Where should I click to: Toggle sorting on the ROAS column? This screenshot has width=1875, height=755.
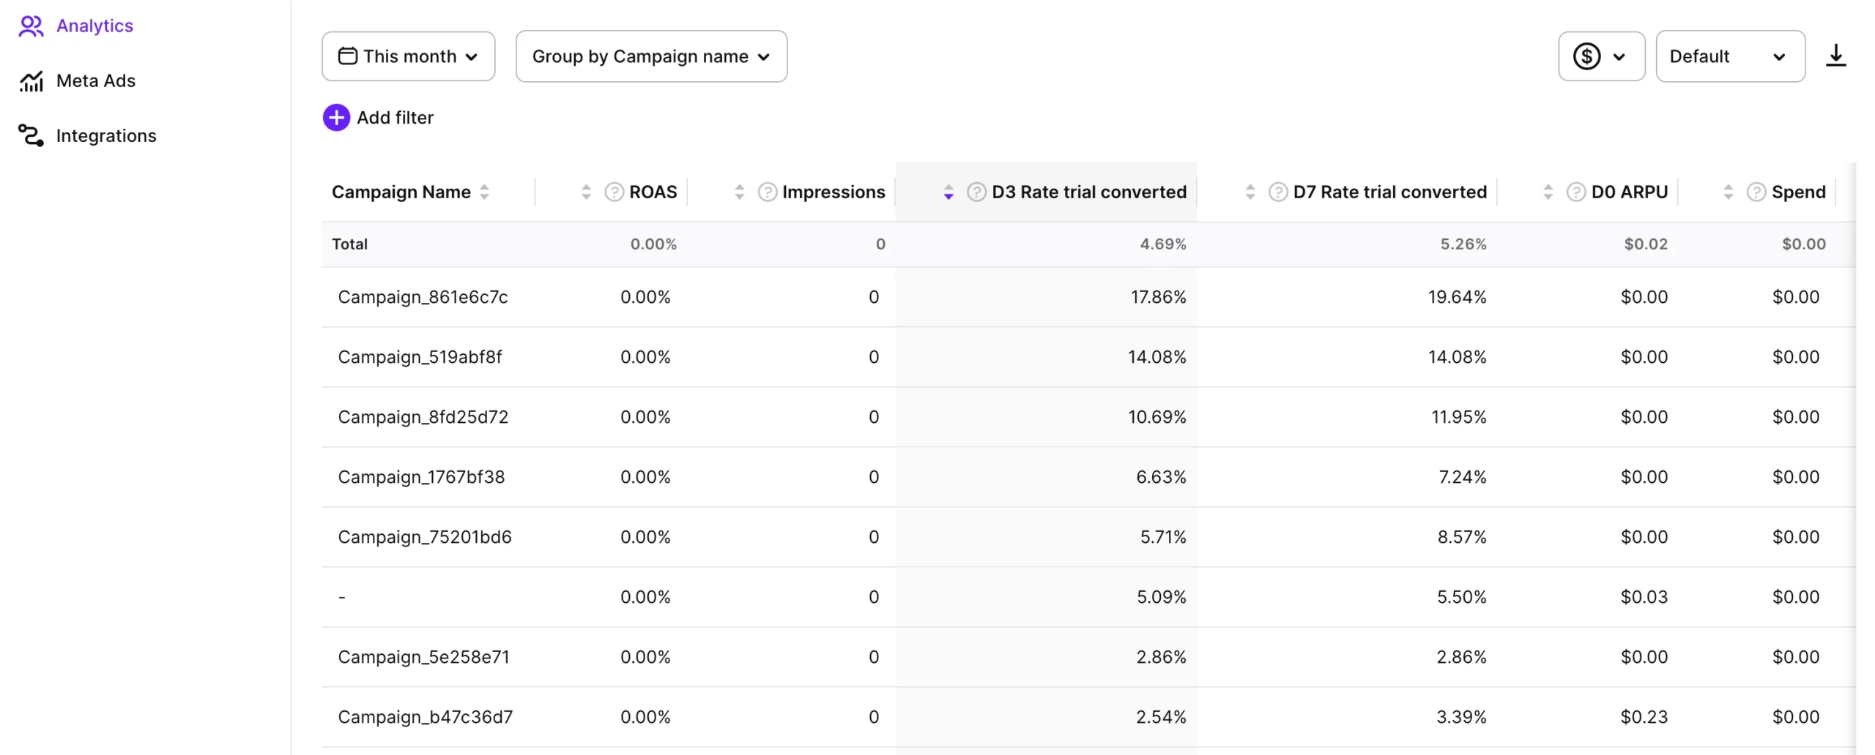pyautogui.click(x=585, y=192)
